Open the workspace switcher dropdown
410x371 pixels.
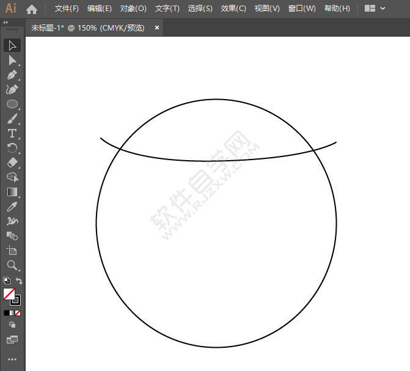click(x=375, y=9)
